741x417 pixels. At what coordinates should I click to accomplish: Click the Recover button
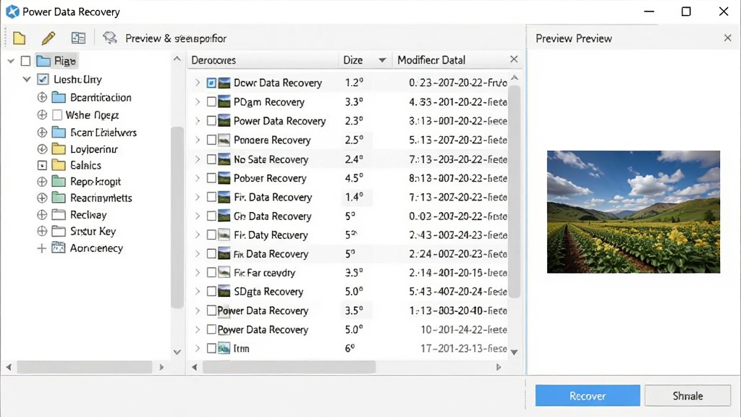[x=588, y=396]
